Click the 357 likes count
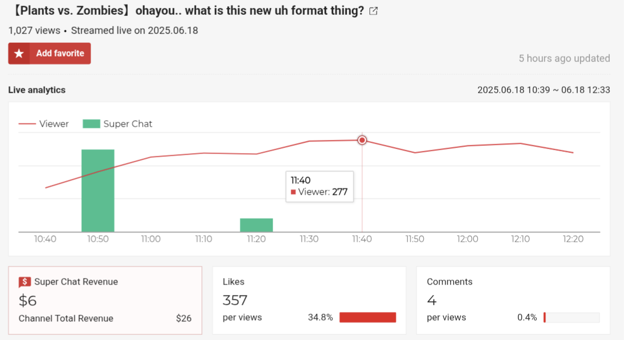The width and height of the screenshot is (624, 340). click(x=235, y=300)
